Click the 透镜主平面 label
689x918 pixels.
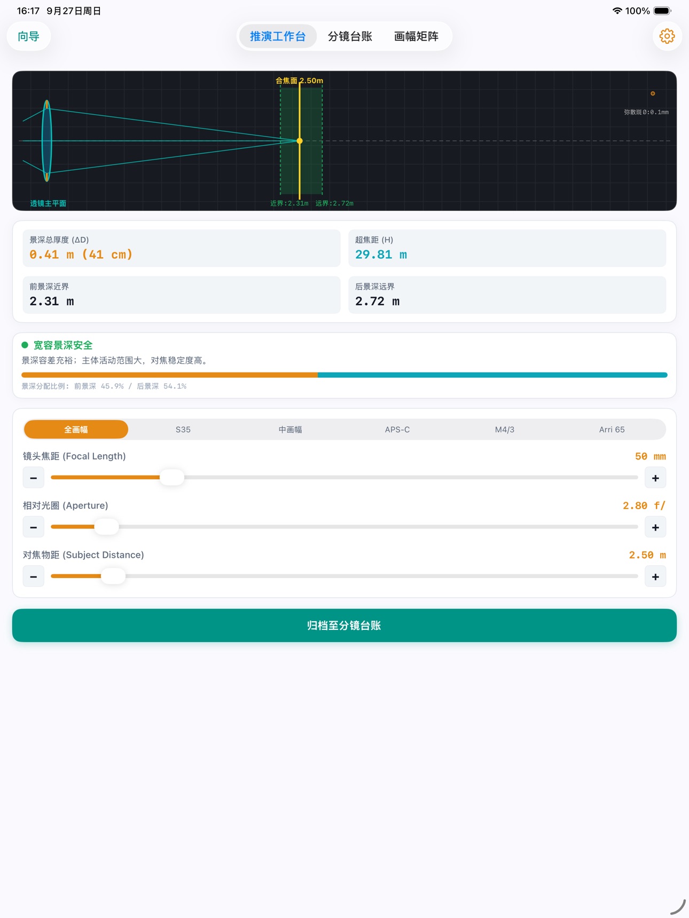(48, 203)
